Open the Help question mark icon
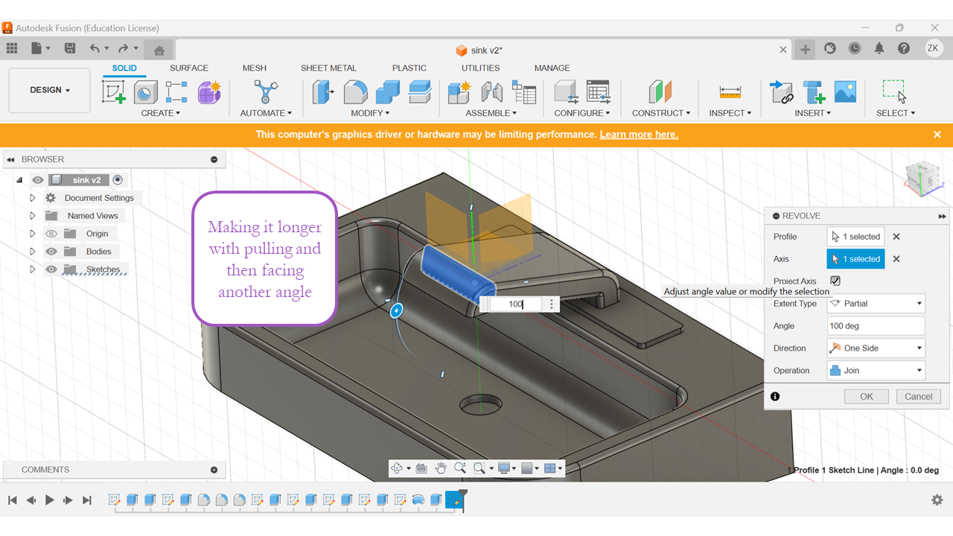 [x=904, y=48]
